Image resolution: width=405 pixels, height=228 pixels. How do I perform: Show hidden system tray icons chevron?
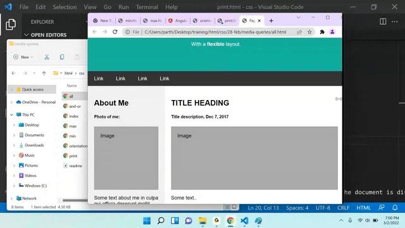341,220
